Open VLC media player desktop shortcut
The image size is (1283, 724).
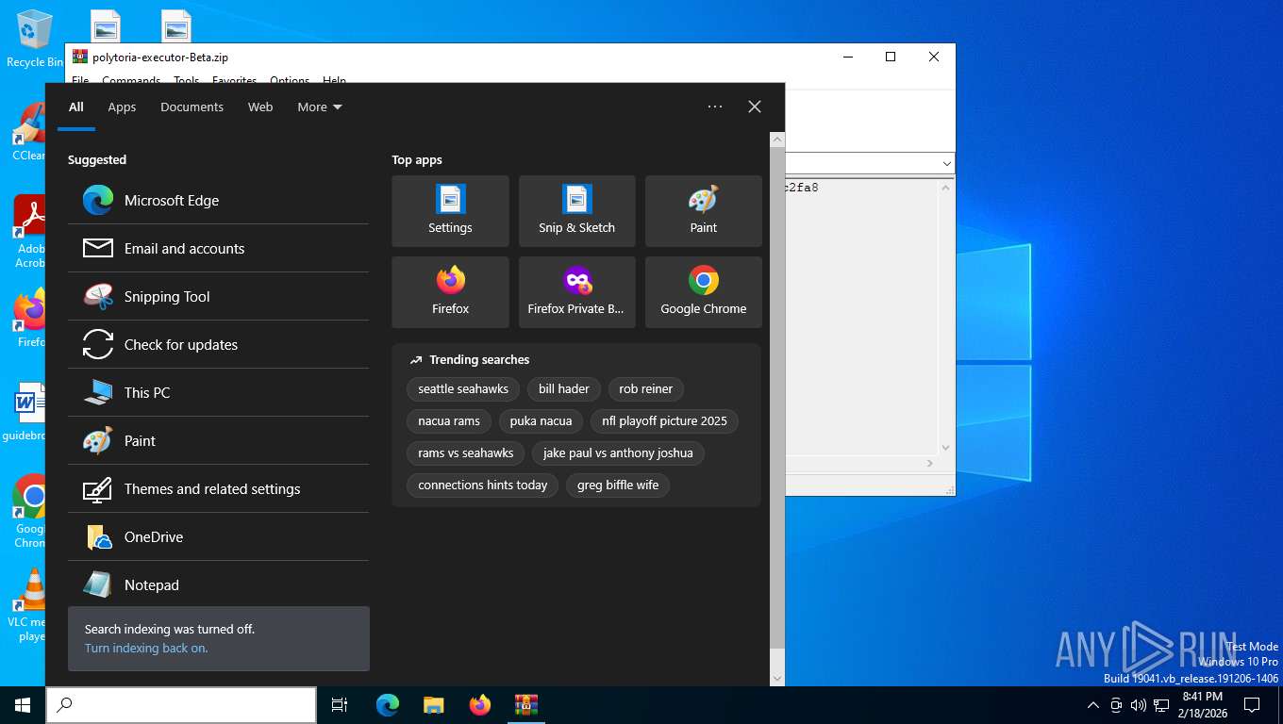[31, 605]
